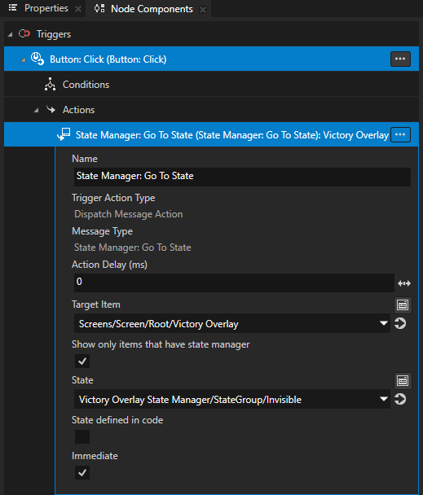
Task: Go to the Target Item node
Action: click(400, 323)
